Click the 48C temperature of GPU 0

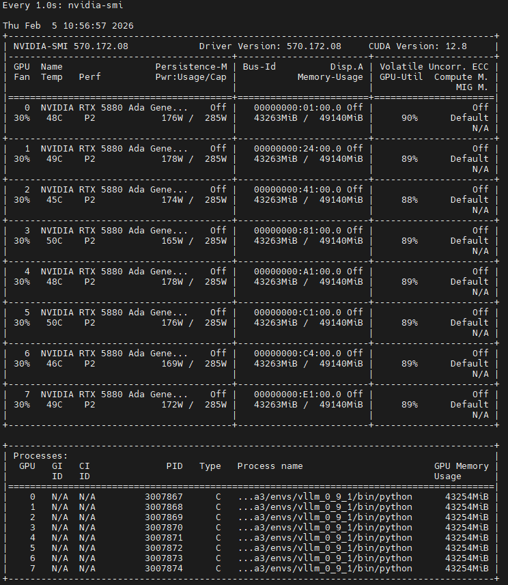(x=55, y=118)
